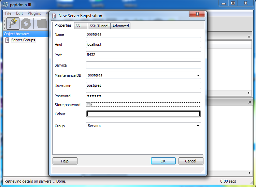Click the Name input field

[143, 34]
